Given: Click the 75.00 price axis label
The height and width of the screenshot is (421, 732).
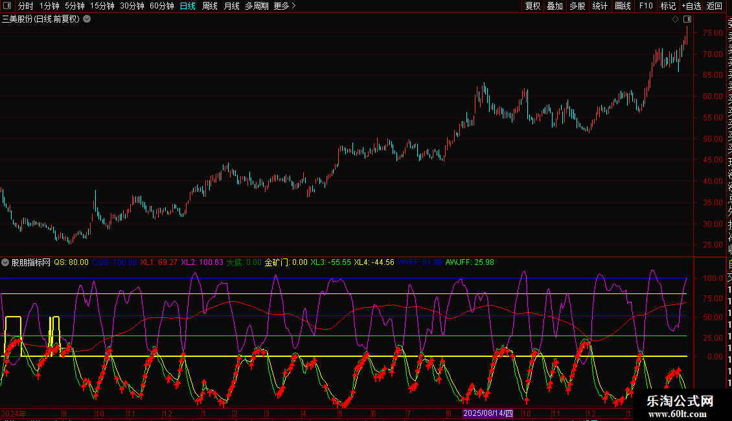Looking at the screenshot, I should click(713, 32).
